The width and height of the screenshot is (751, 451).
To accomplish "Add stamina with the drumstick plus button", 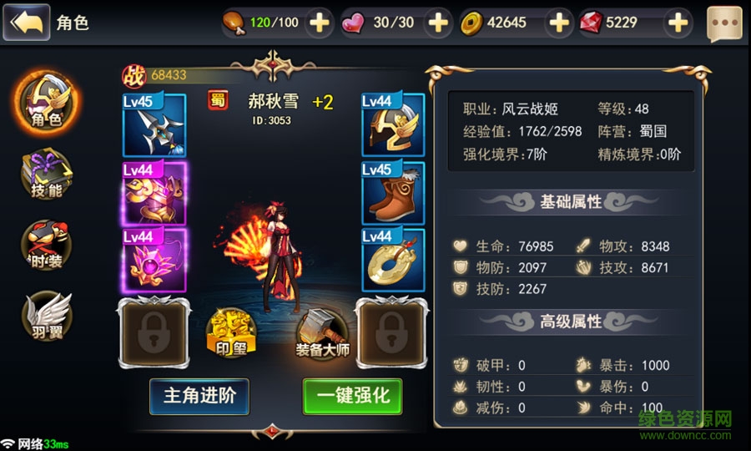I will point(319,23).
